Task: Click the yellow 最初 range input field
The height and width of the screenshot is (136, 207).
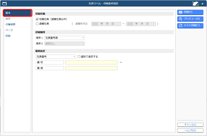Action: pyautogui.click(x=91, y=62)
